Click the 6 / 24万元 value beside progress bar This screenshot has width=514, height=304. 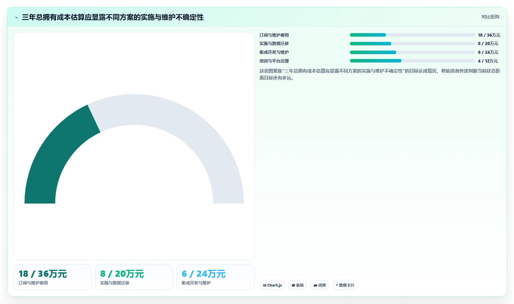[488, 52]
